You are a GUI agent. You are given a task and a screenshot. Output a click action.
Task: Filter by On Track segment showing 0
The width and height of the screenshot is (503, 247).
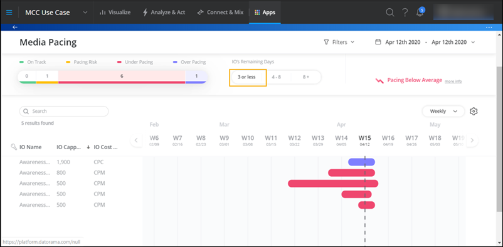(x=26, y=76)
